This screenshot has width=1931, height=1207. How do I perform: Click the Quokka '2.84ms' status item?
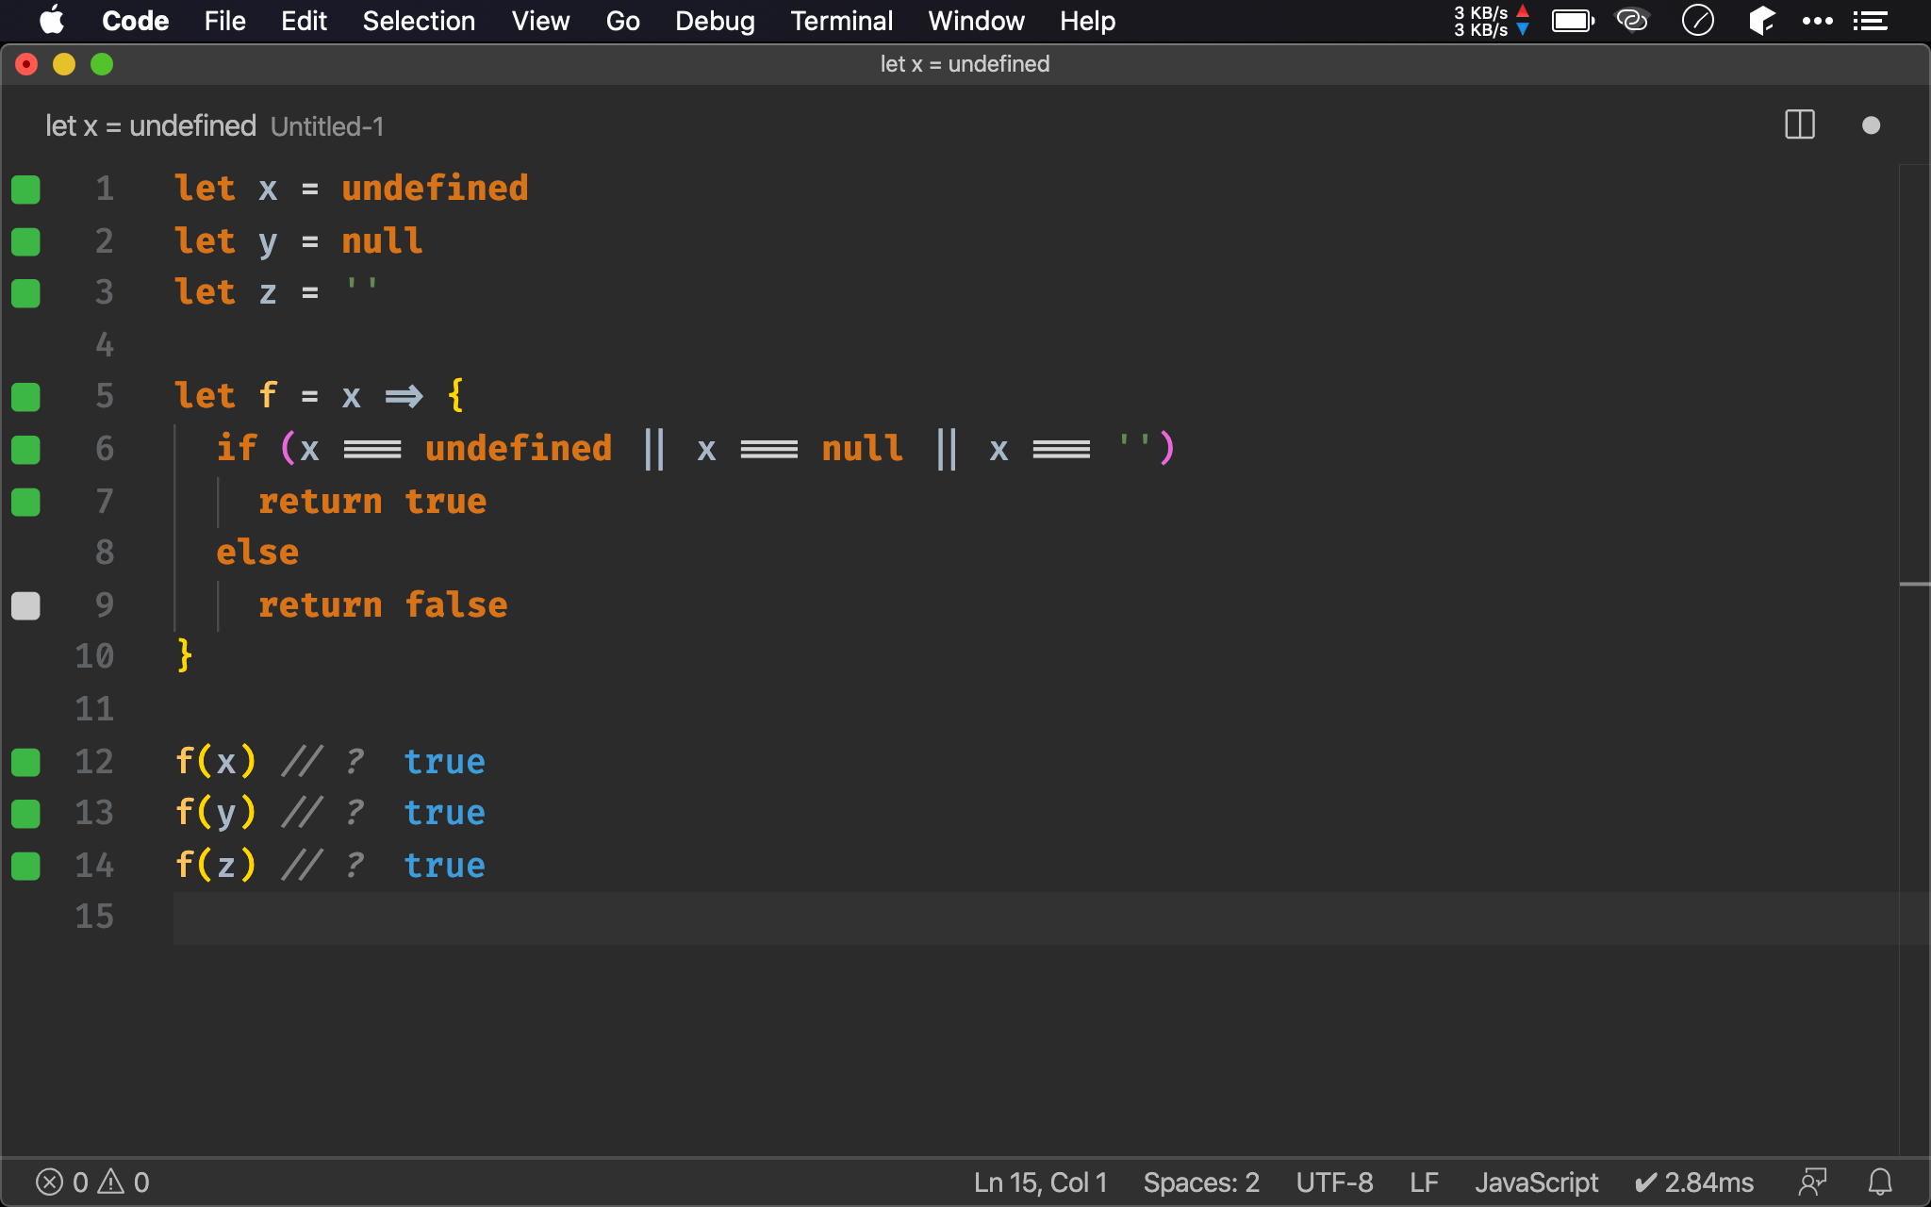coord(1693,1182)
